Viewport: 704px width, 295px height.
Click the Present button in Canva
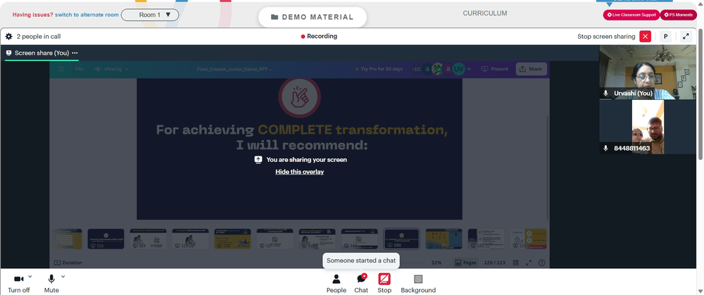point(495,69)
